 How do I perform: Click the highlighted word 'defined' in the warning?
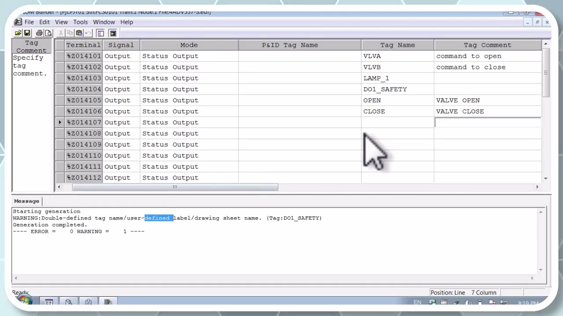pos(159,218)
